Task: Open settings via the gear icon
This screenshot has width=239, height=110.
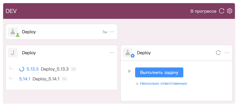Action: 230,11
